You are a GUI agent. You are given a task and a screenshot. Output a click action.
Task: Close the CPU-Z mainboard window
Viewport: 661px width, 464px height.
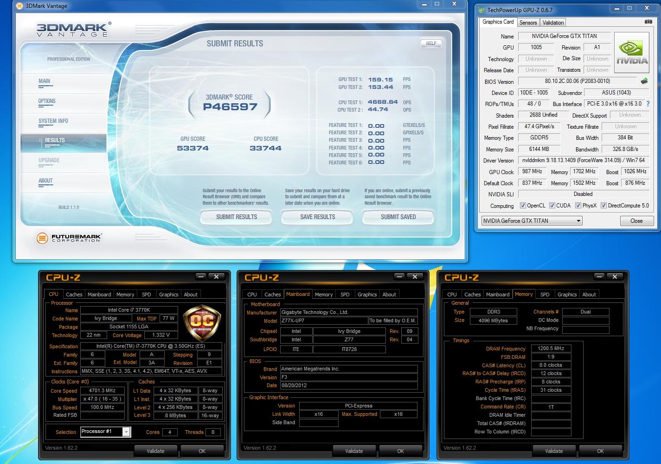(x=415, y=276)
